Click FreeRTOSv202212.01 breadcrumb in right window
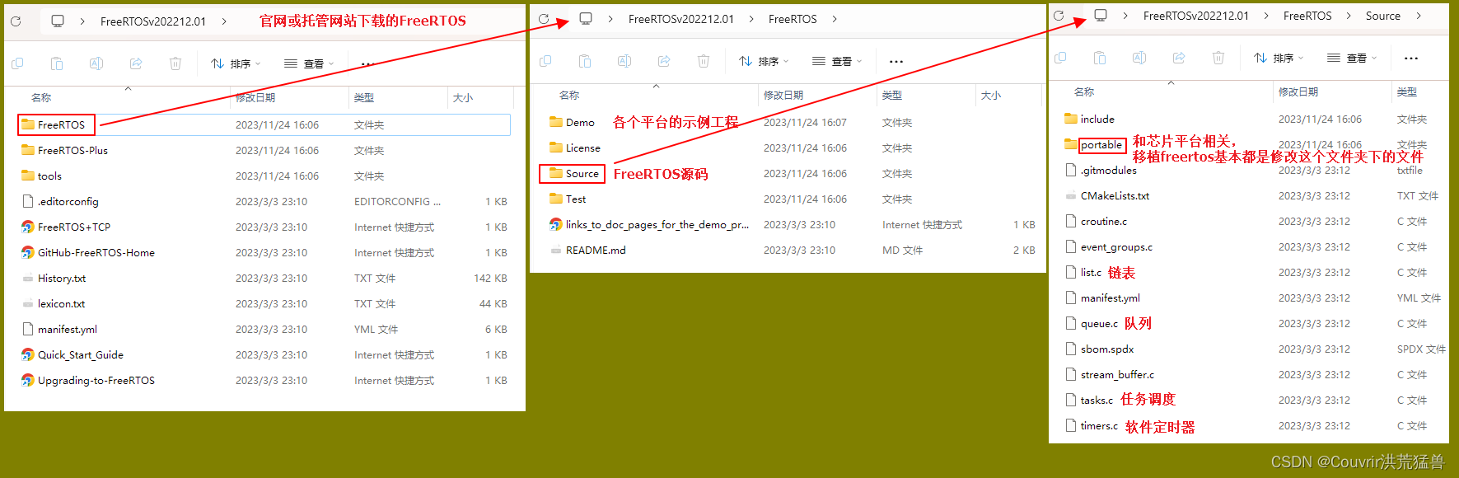Viewport: 1459px width, 478px height. click(x=1196, y=16)
